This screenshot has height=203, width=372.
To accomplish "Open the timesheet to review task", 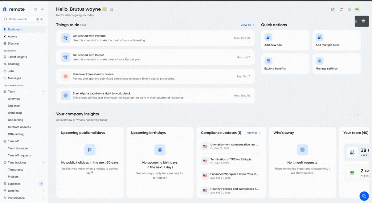I will [155, 76].
